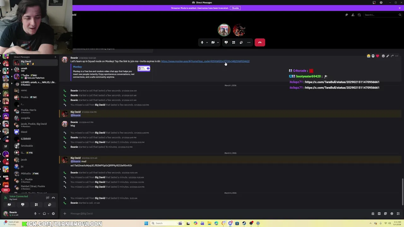This screenshot has width=404, height=227.
Task: Open Mikhailis direct message
Action: click(x=35, y=173)
